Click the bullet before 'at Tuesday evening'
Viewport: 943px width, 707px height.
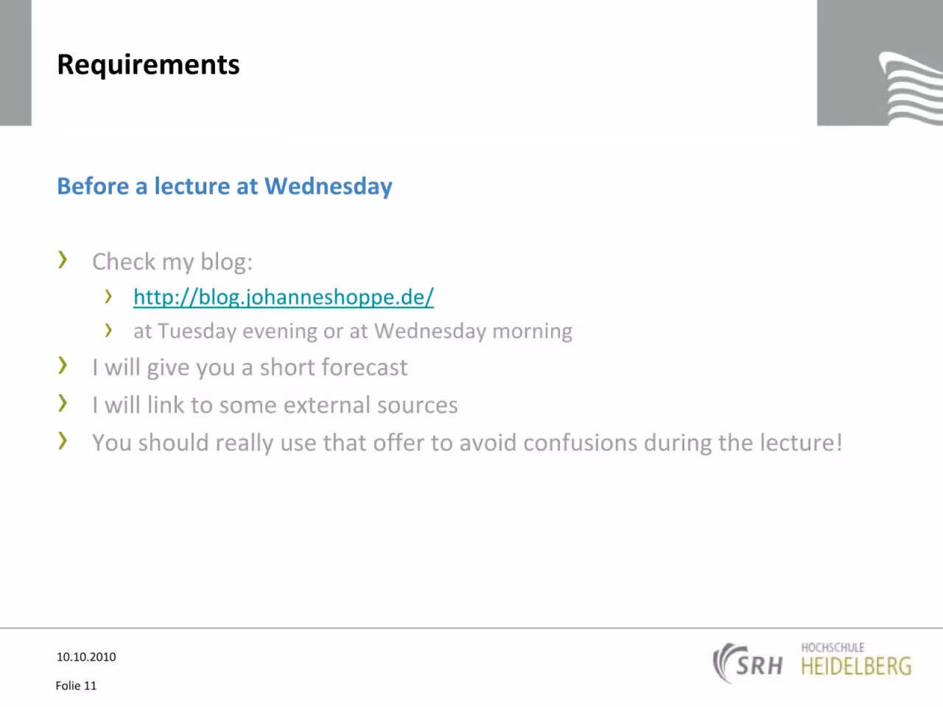pyautogui.click(x=108, y=330)
